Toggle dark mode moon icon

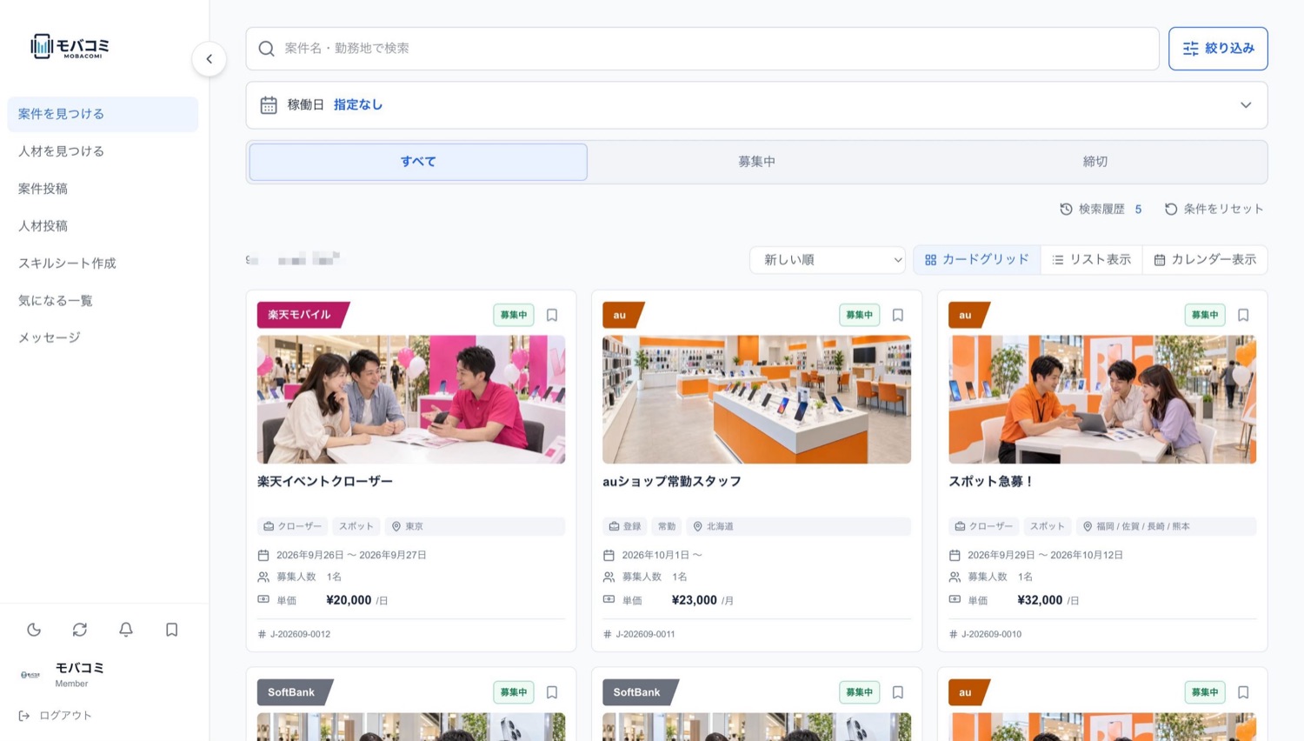pos(34,630)
